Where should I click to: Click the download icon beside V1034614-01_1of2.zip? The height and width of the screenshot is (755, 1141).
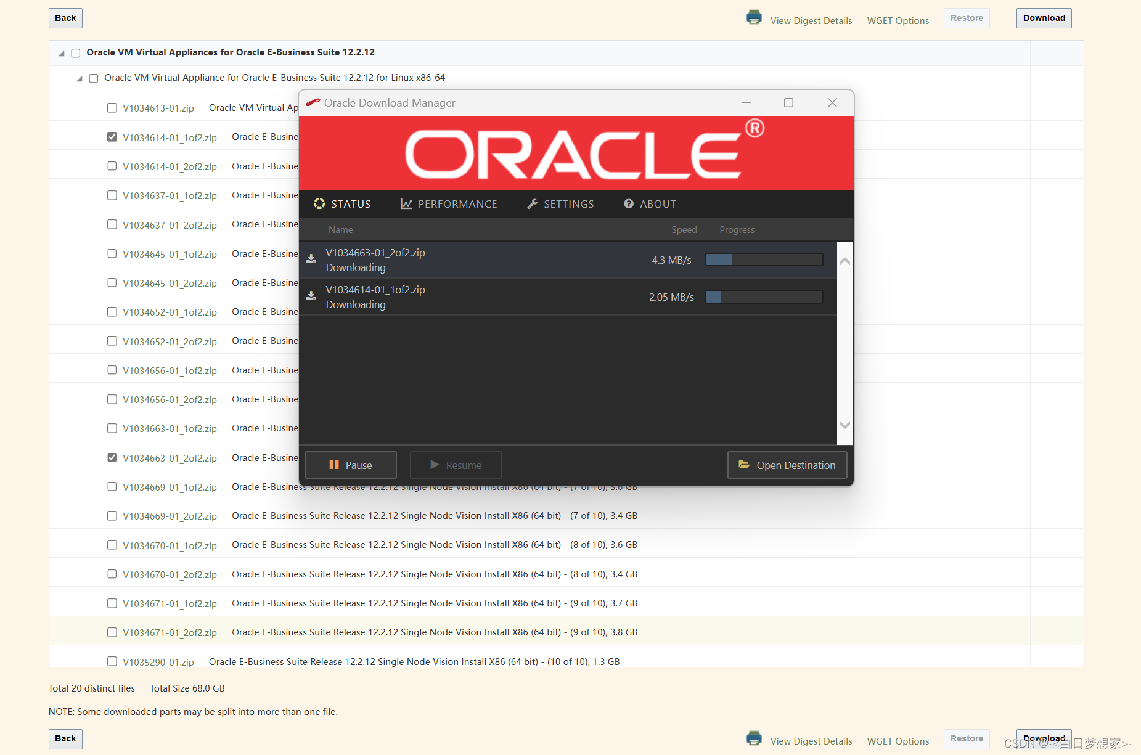[311, 296]
